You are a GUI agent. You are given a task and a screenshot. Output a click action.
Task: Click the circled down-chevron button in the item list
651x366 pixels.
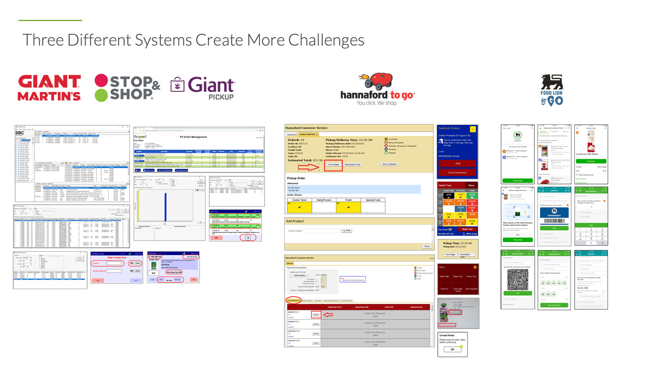(248, 238)
